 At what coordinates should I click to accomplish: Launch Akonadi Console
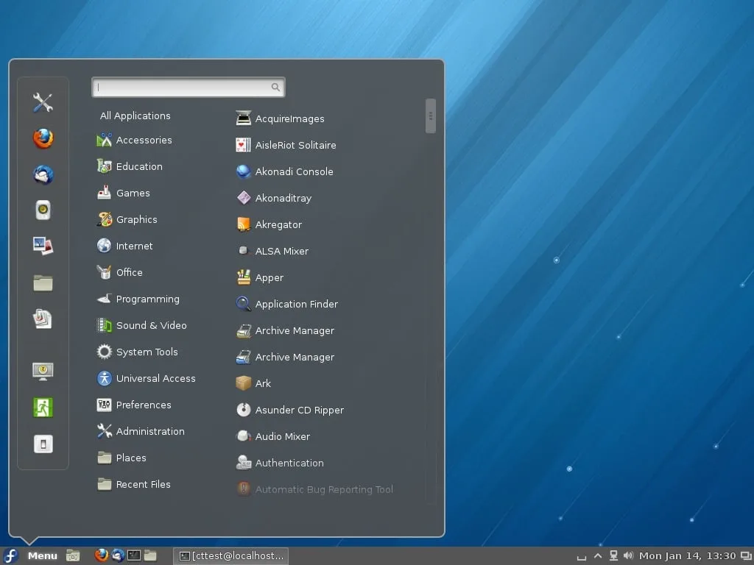[x=284, y=171]
